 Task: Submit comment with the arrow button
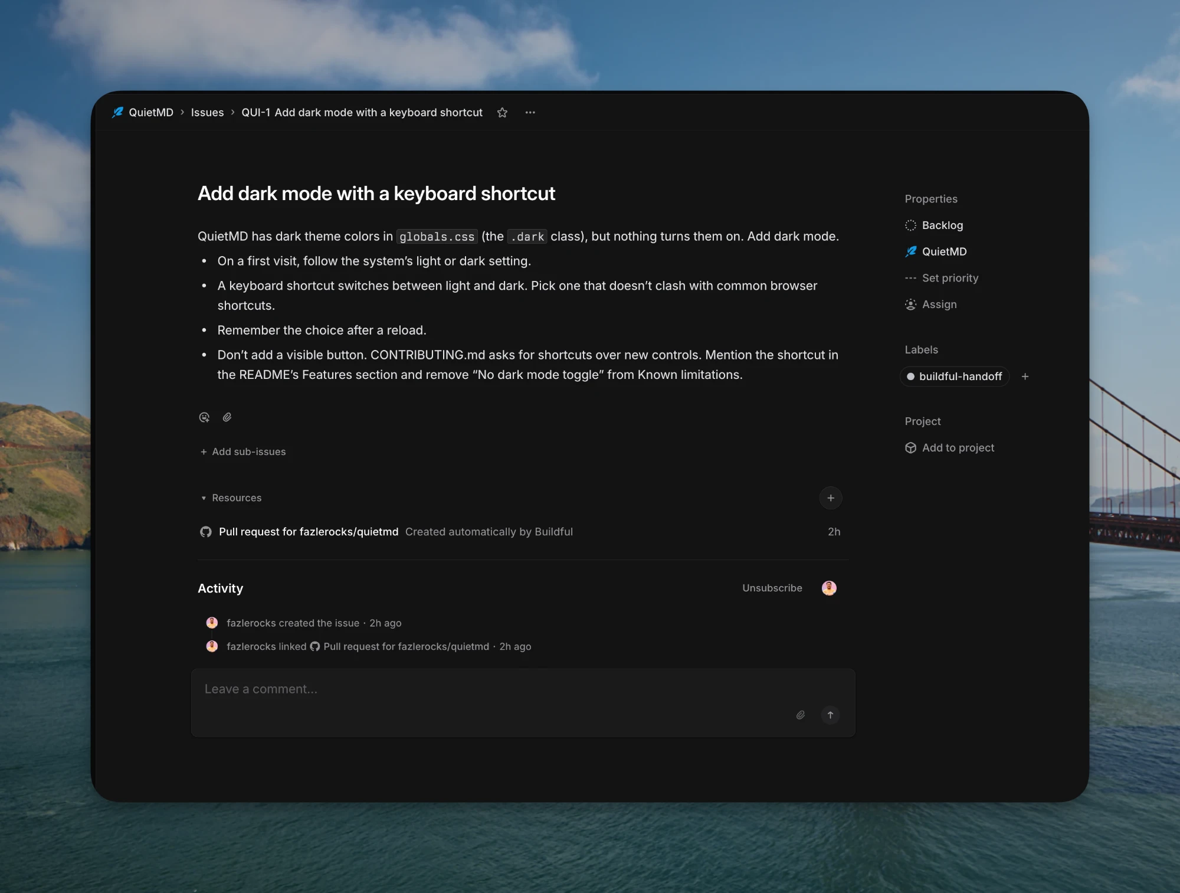click(x=830, y=715)
